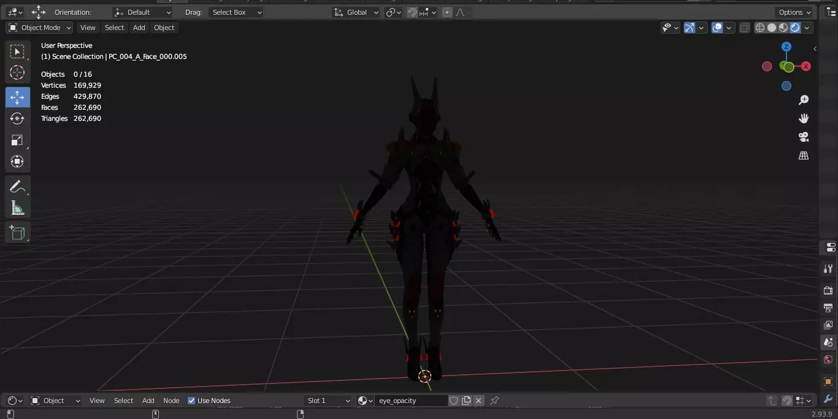Open the Global transform orientation dropdown
The width and height of the screenshot is (838, 419).
[x=356, y=12]
